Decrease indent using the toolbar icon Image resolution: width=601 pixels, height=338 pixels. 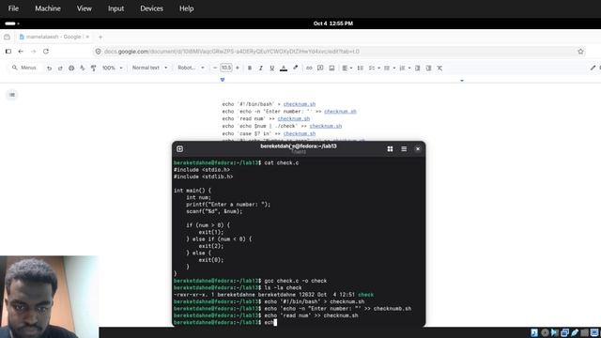coord(417,68)
